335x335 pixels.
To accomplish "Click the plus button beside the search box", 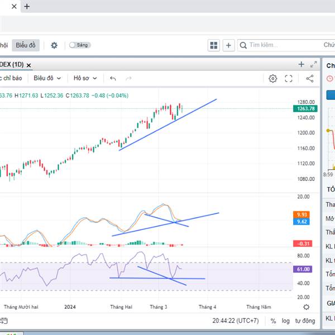I will tap(229, 45).
